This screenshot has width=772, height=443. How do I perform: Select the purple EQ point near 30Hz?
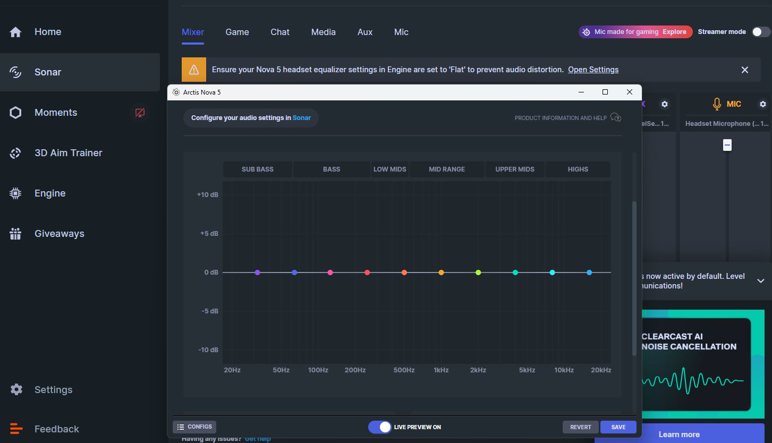(x=257, y=272)
